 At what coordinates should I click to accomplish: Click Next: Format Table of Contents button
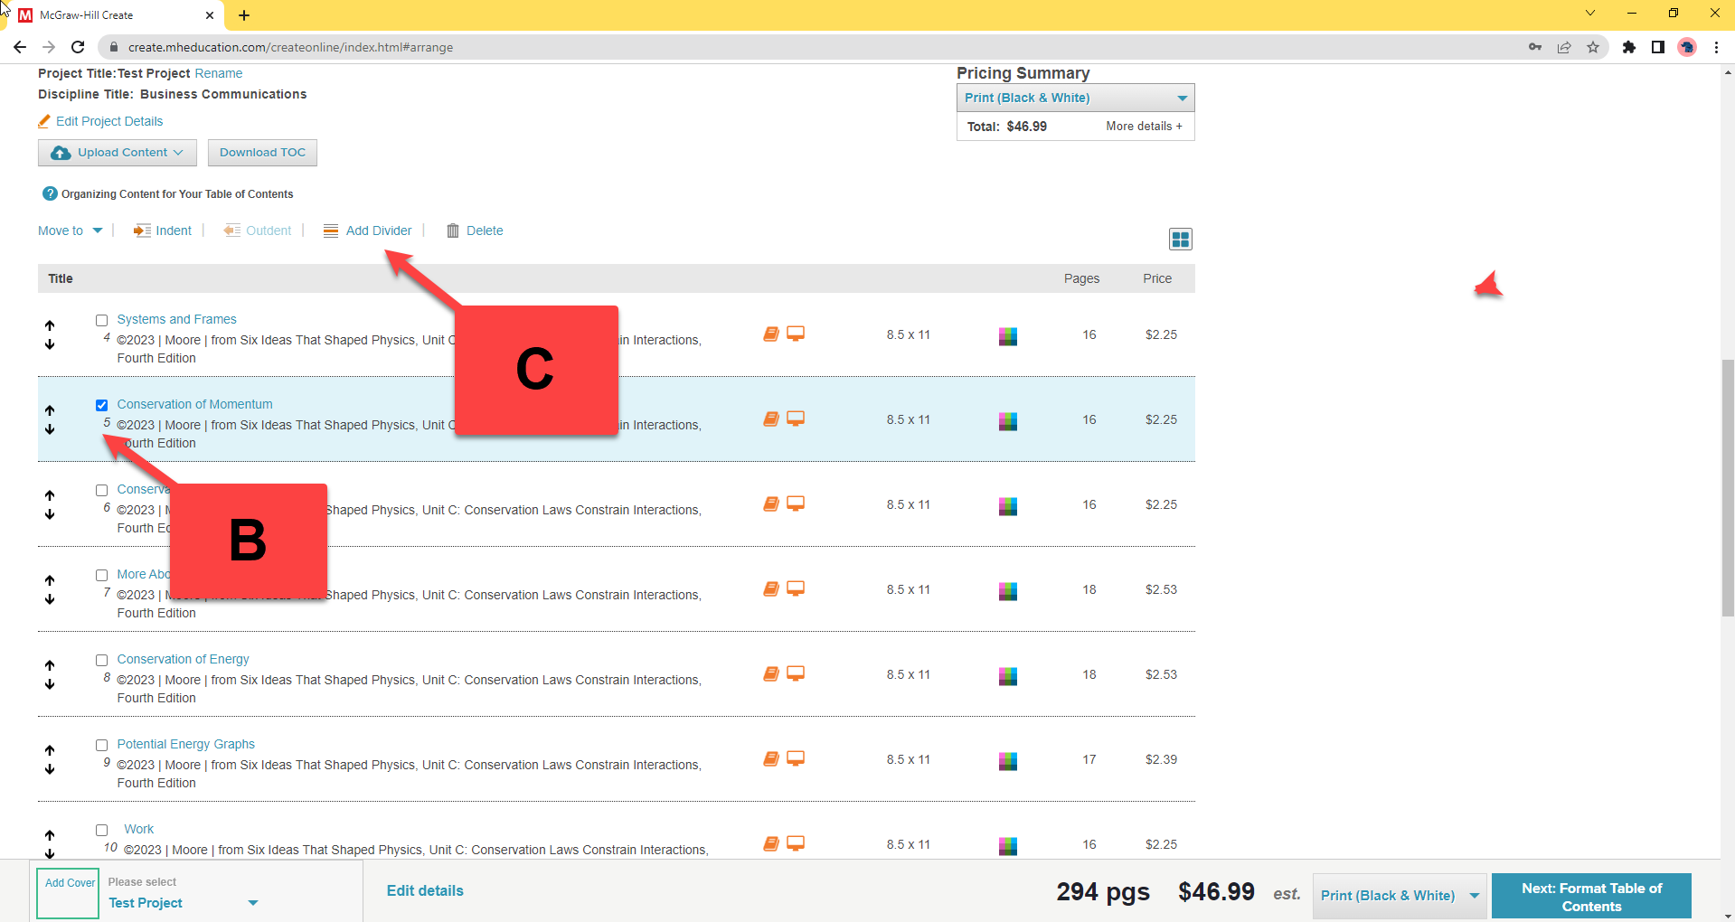click(x=1590, y=897)
